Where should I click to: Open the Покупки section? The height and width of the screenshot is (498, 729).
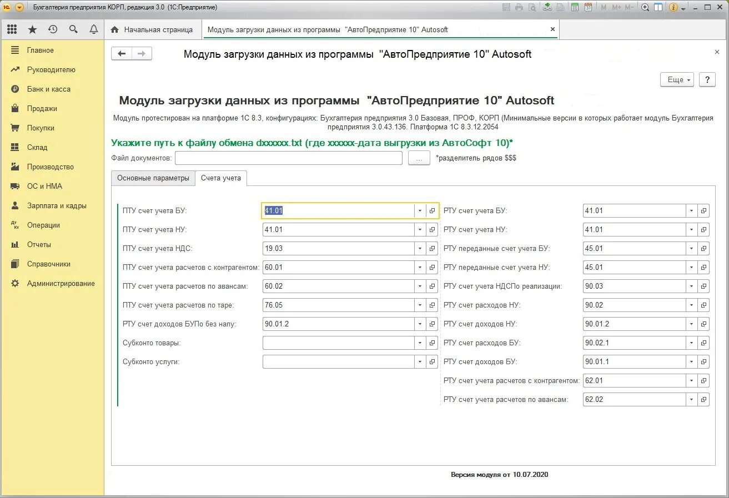click(41, 128)
